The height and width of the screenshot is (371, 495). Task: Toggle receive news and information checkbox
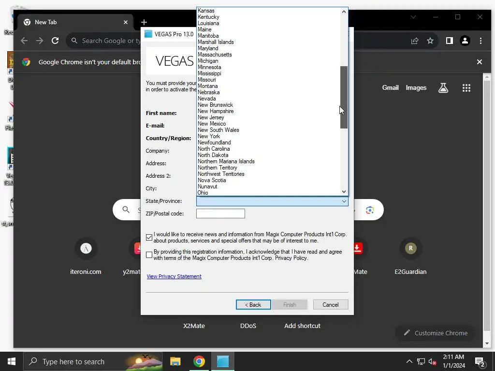click(x=149, y=237)
